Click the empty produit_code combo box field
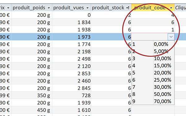The height and width of the screenshot is (116, 186). pyautogui.click(x=150, y=37)
